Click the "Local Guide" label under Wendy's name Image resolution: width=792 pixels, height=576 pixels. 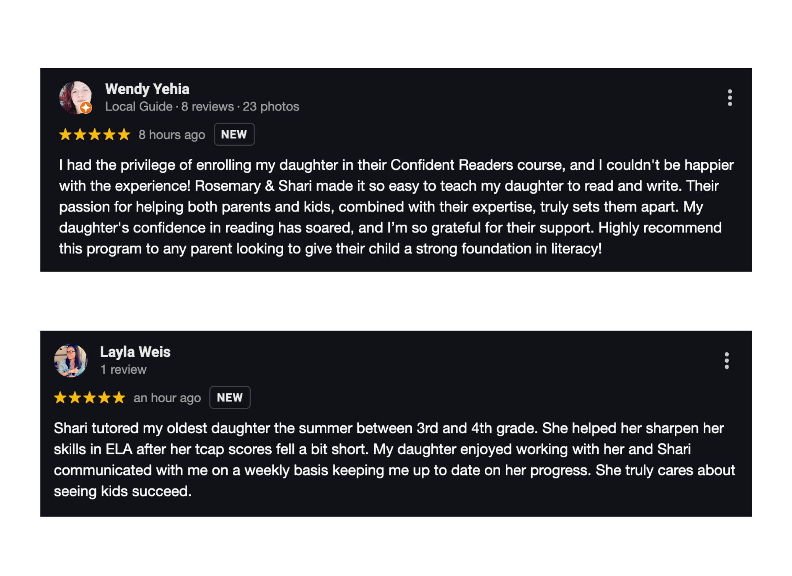[139, 106]
